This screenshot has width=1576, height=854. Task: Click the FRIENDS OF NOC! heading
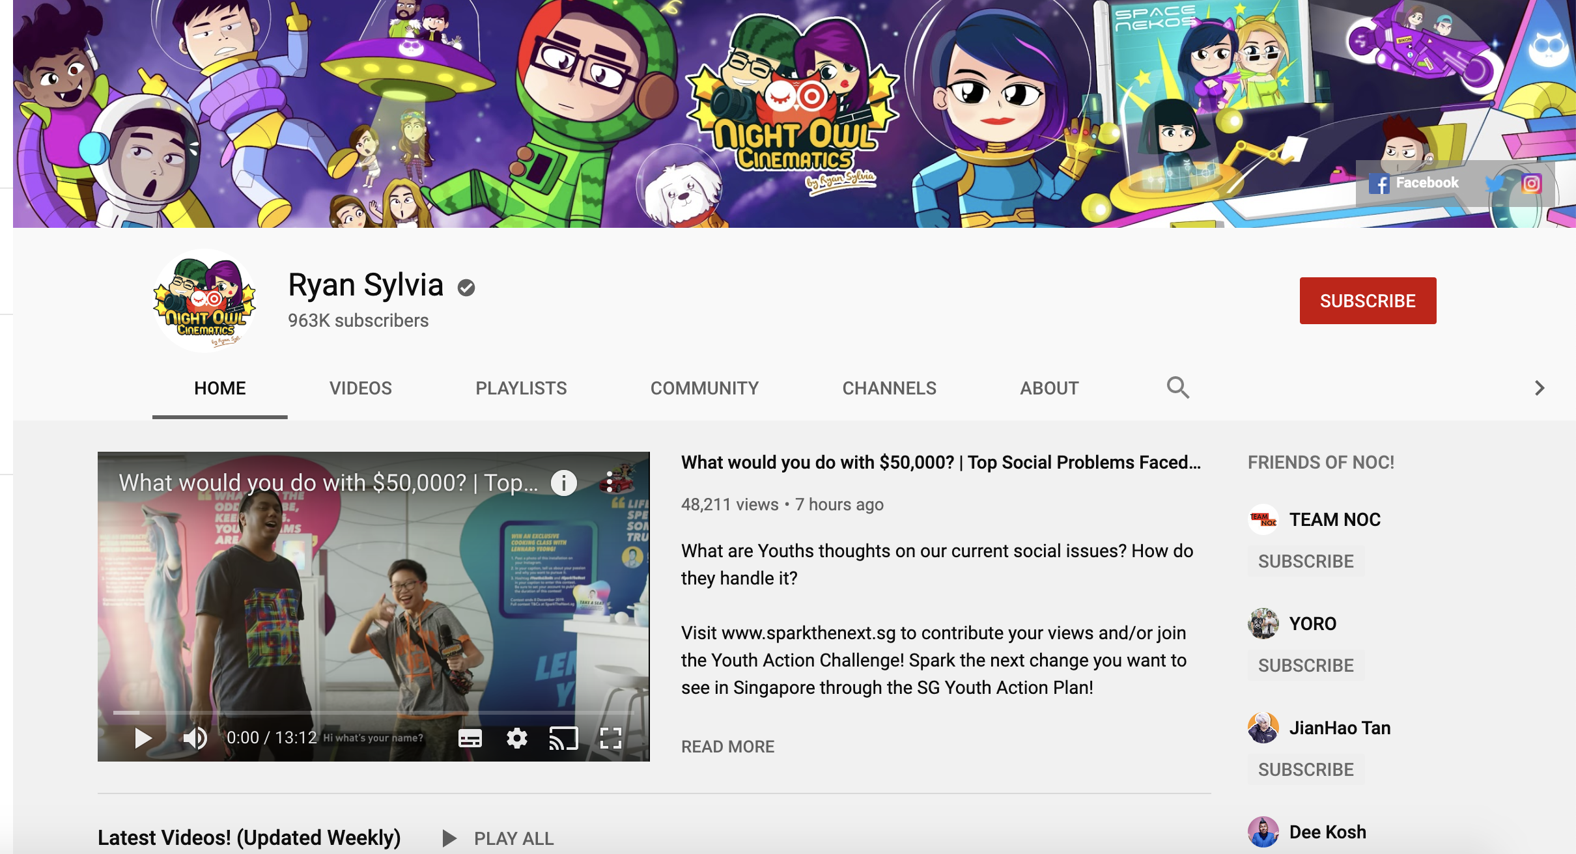point(1321,462)
